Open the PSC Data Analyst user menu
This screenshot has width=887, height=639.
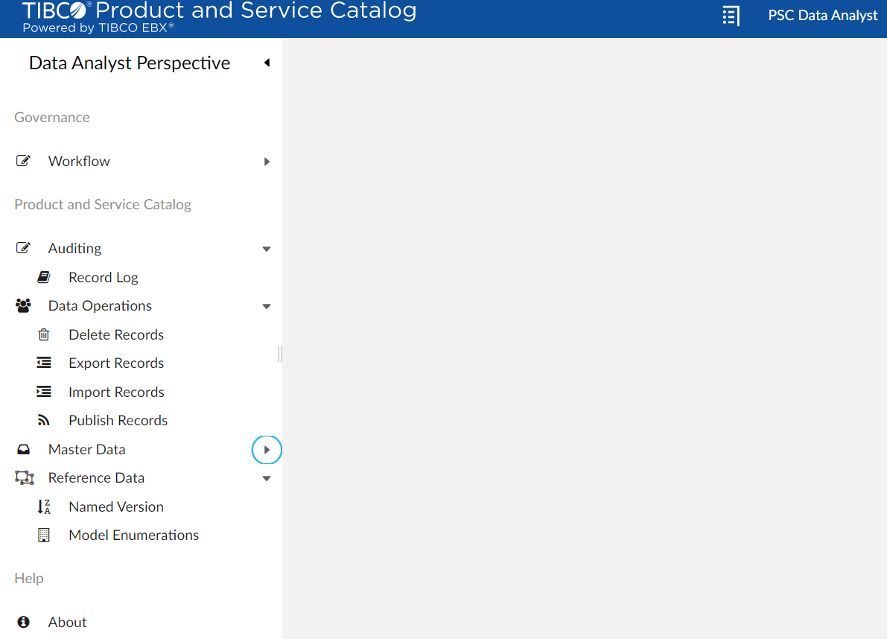pyautogui.click(x=822, y=16)
